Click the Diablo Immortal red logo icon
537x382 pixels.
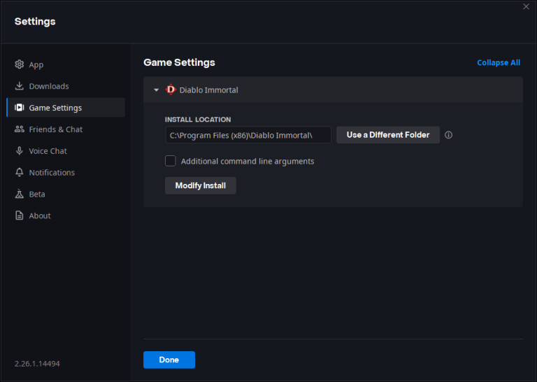tap(171, 90)
